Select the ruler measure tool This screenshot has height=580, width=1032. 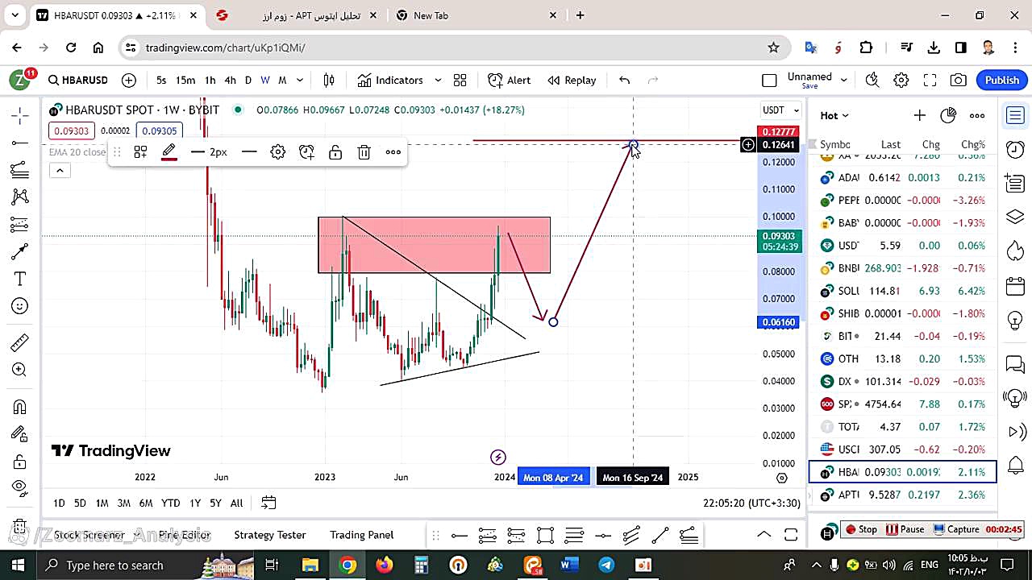point(19,343)
